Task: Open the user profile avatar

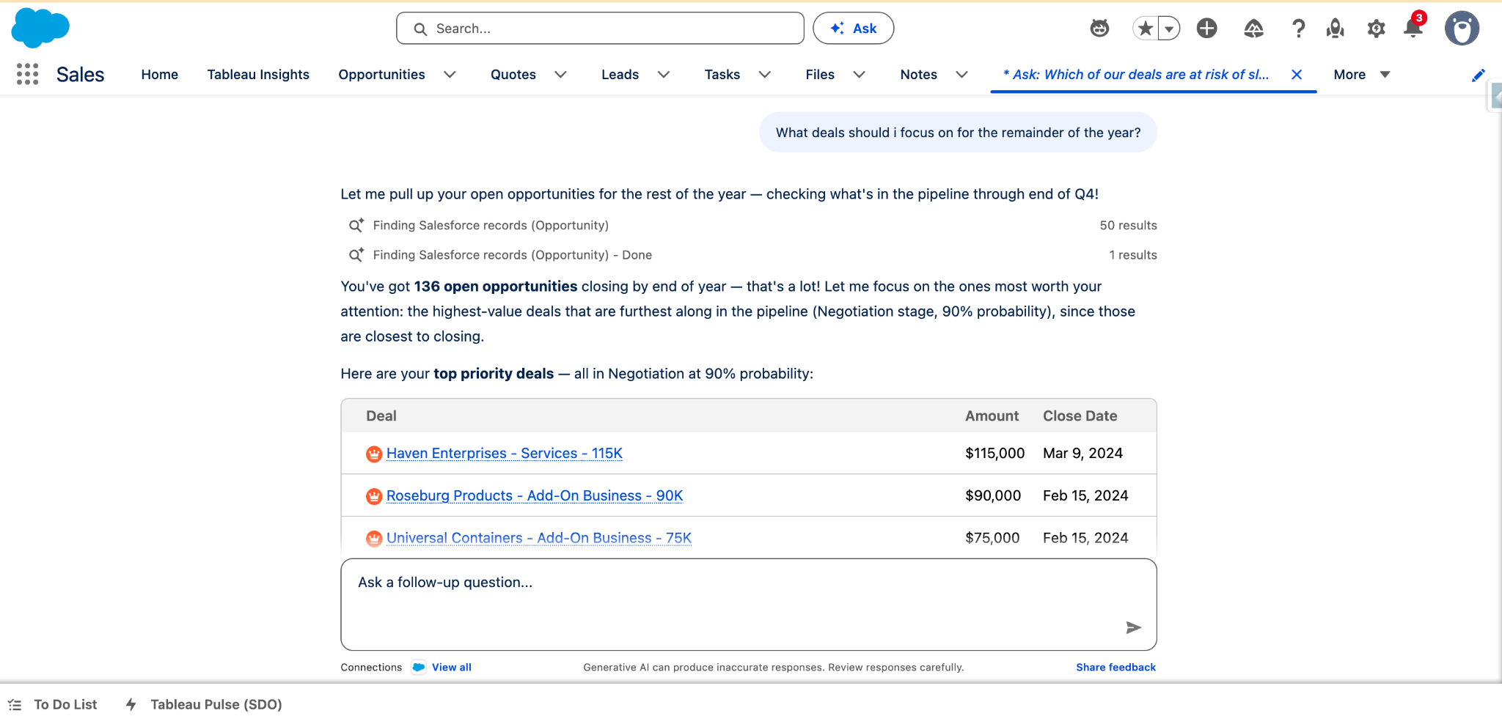Action: pyautogui.click(x=1462, y=29)
